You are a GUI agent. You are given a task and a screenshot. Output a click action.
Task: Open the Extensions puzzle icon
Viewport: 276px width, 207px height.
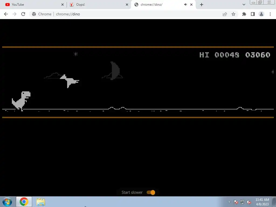(244, 14)
